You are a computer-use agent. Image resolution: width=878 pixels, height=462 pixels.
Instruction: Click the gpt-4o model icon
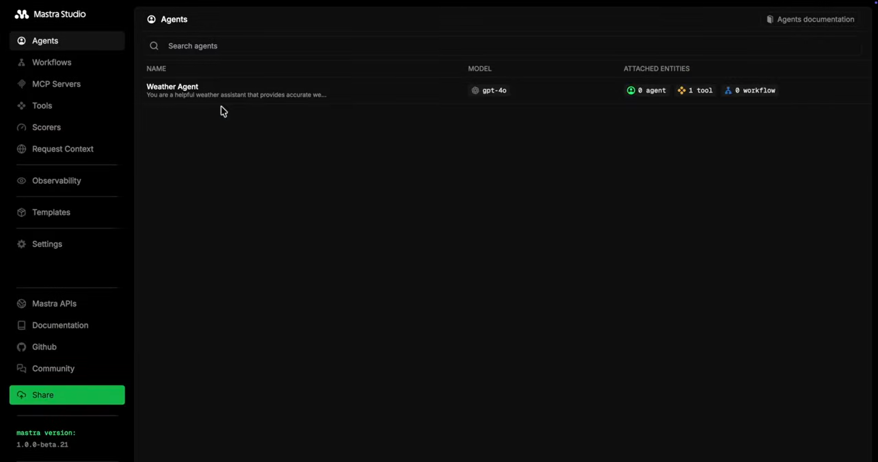[x=475, y=90]
